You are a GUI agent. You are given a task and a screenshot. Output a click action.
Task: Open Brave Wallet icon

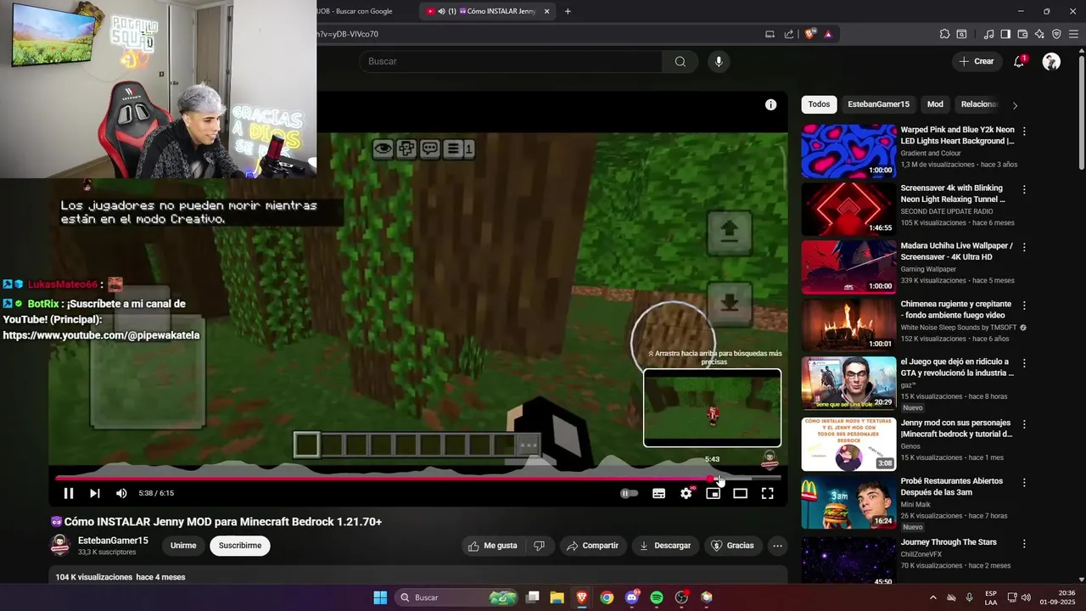click(1022, 34)
